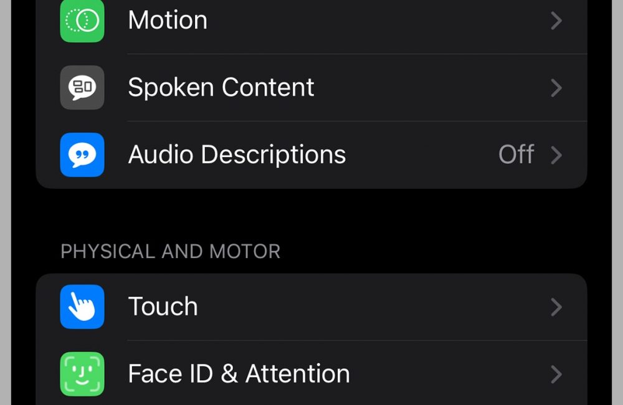Image resolution: width=623 pixels, height=405 pixels.
Task: Open the Motion settings label
Action: [168, 21]
